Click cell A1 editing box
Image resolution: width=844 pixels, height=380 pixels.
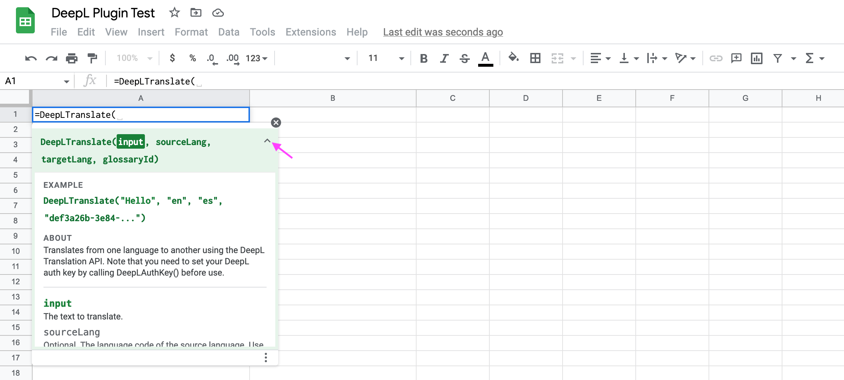click(141, 115)
